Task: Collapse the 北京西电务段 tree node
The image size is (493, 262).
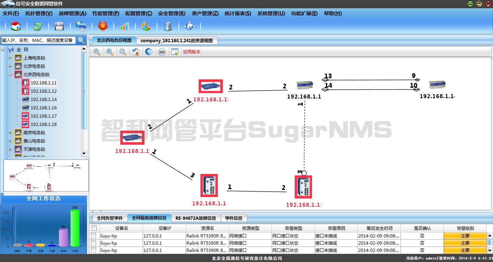Action: (x=10, y=75)
